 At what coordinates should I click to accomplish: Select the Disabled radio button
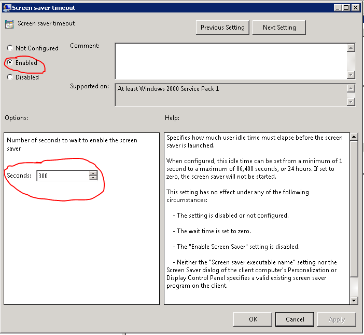[x=10, y=77]
